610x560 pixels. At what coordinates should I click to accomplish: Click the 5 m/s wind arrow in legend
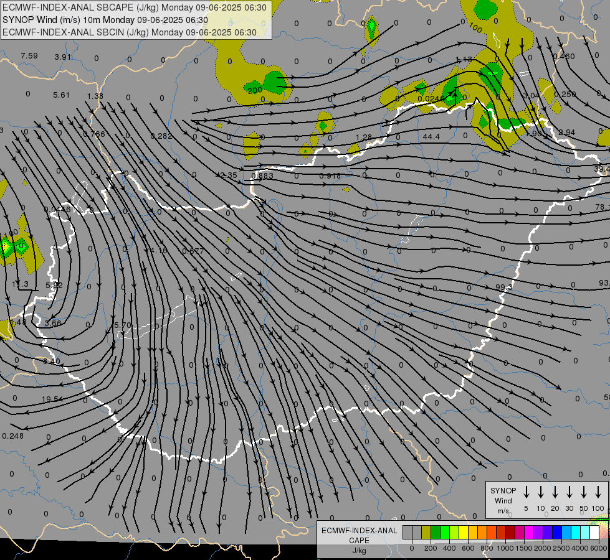pyautogui.click(x=527, y=492)
